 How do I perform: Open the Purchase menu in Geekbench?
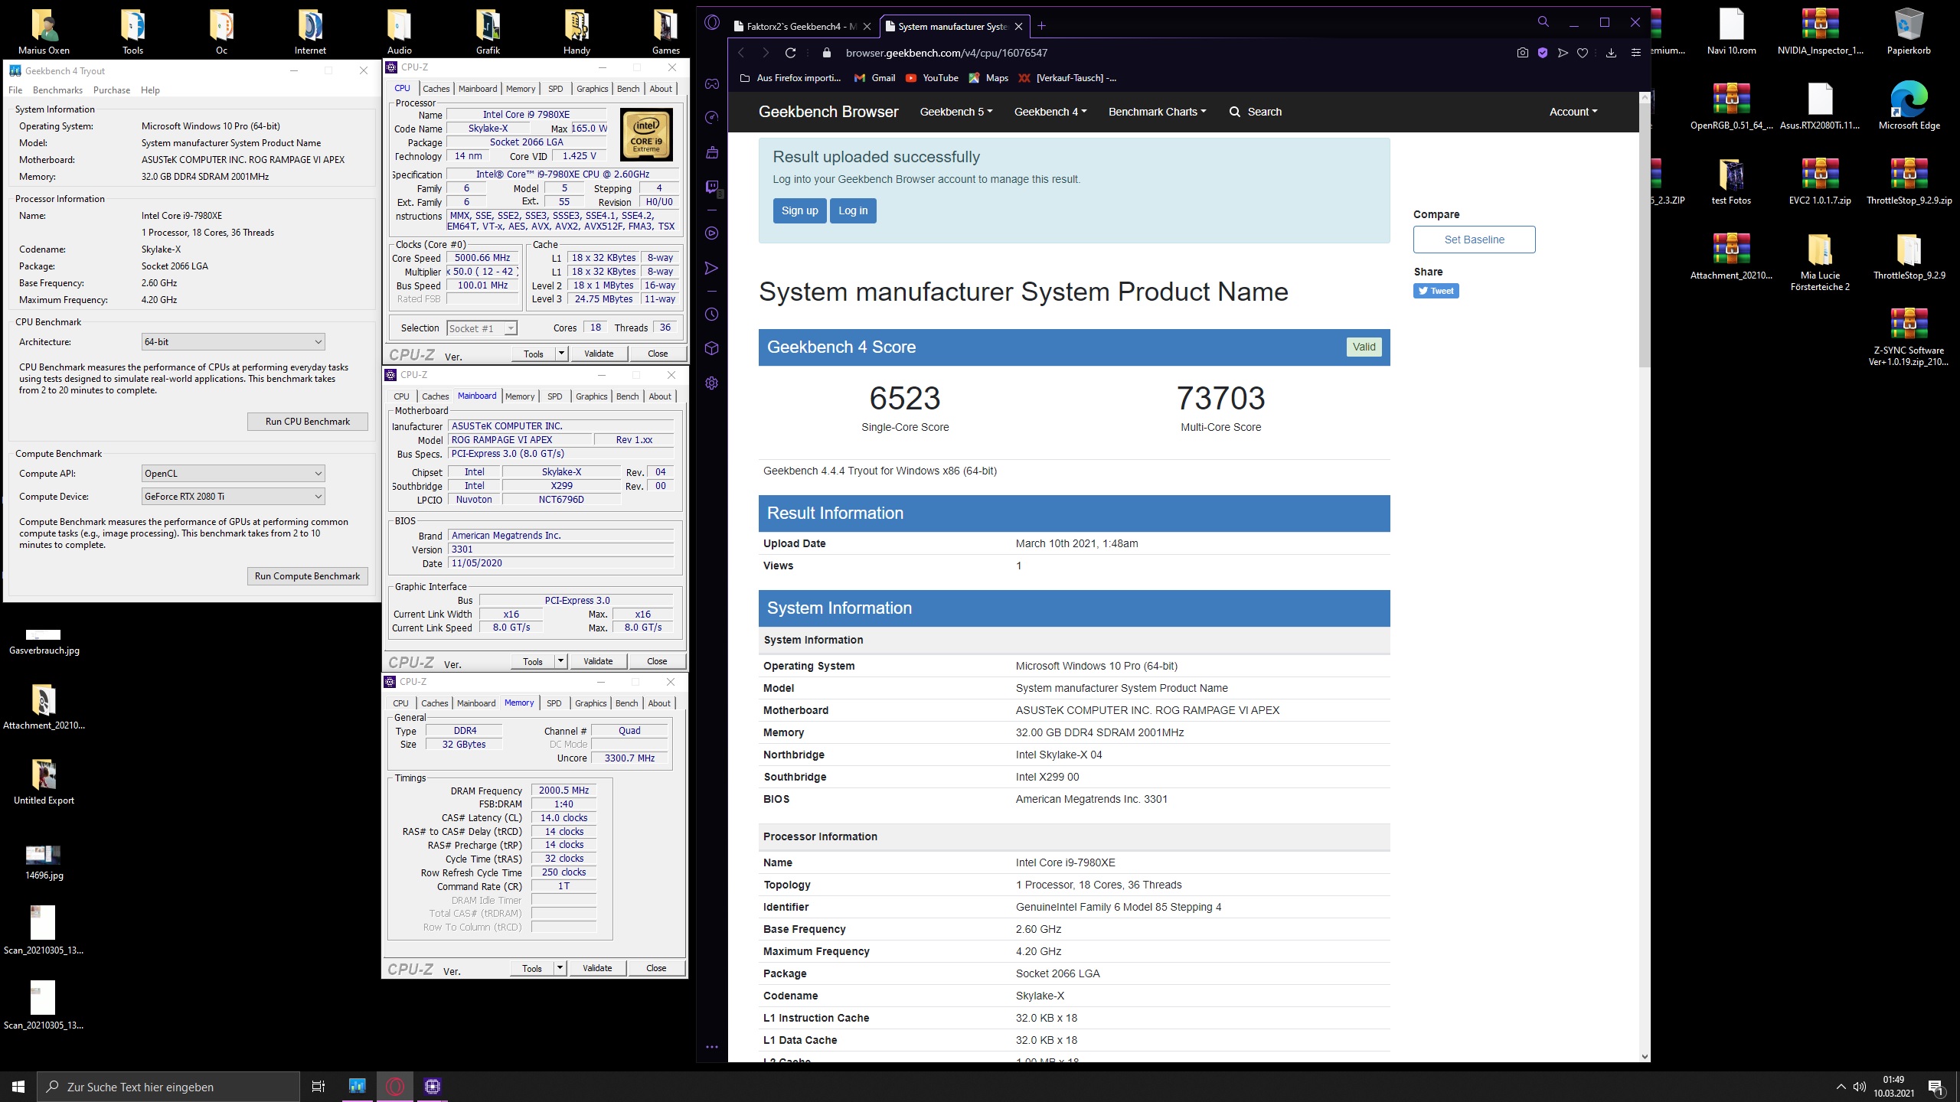(x=112, y=90)
